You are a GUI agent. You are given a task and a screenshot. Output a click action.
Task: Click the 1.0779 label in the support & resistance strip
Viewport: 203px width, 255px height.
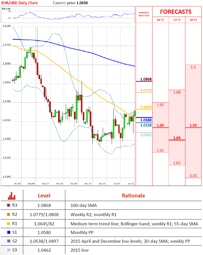(x=146, y=90)
